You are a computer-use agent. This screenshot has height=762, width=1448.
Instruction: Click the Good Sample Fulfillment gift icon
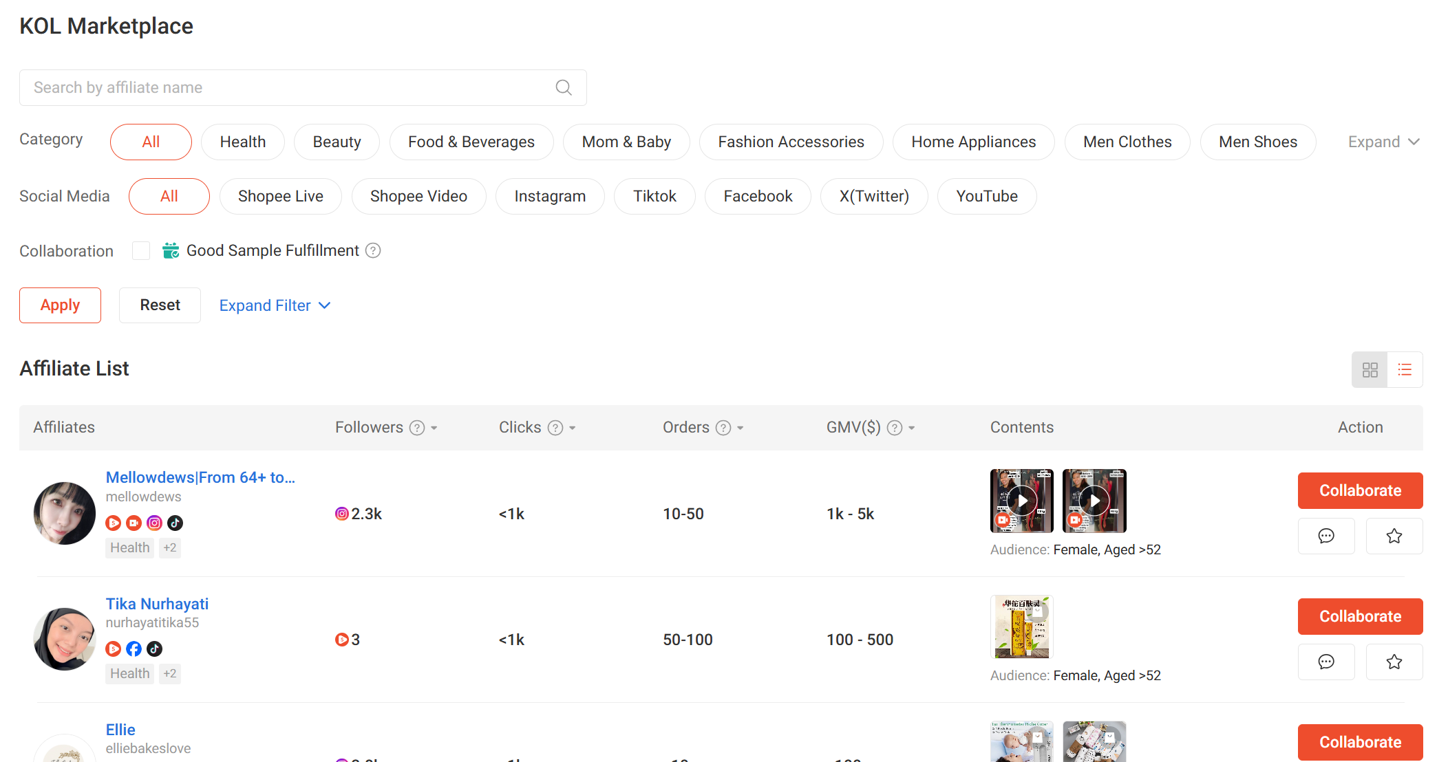pos(171,250)
